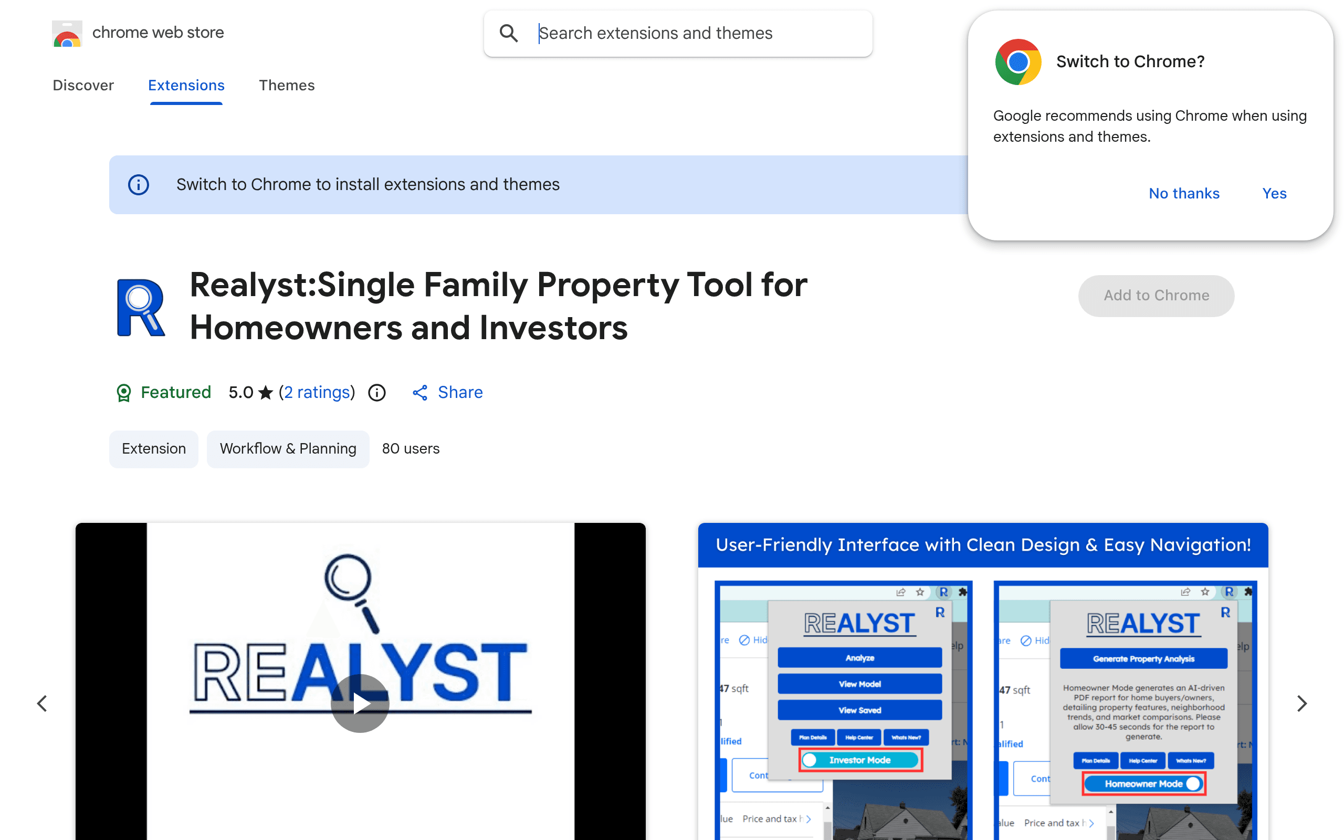Open the Extensions tab
Screen dimensions: 1344x840
click(x=186, y=85)
